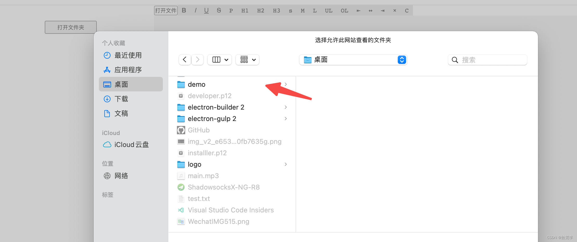Toggle strikethrough S formatting
Image resolution: width=577 pixels, height=242 pixels.
(x=219, y=11)
